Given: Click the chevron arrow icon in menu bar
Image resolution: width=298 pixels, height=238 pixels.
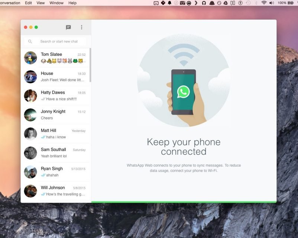Looking at the screenshot, I should click(196, 3).
